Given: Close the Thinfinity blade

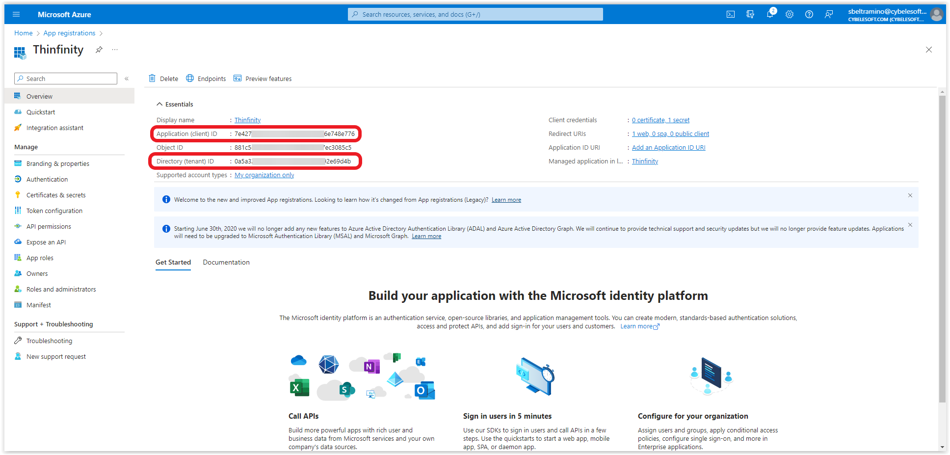Looking at the screenshot, I should [x=929, y=50].
